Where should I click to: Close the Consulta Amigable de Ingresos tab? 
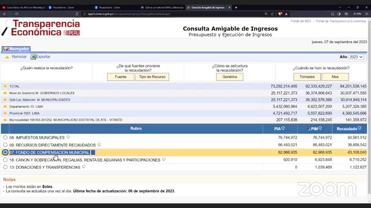tap(230, 8)
